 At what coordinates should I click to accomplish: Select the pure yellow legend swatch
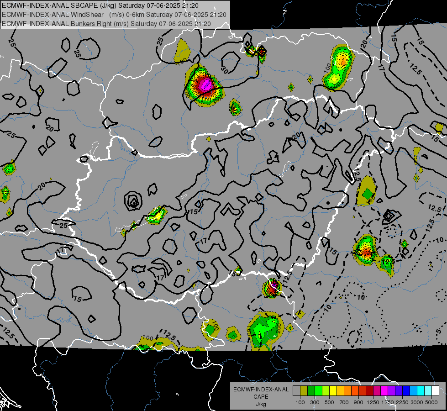[x=333, y=391]
